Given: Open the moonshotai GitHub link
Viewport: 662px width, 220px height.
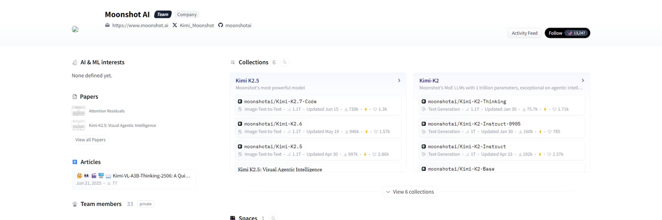Looking at the screenshot, I should coord(238,25).
